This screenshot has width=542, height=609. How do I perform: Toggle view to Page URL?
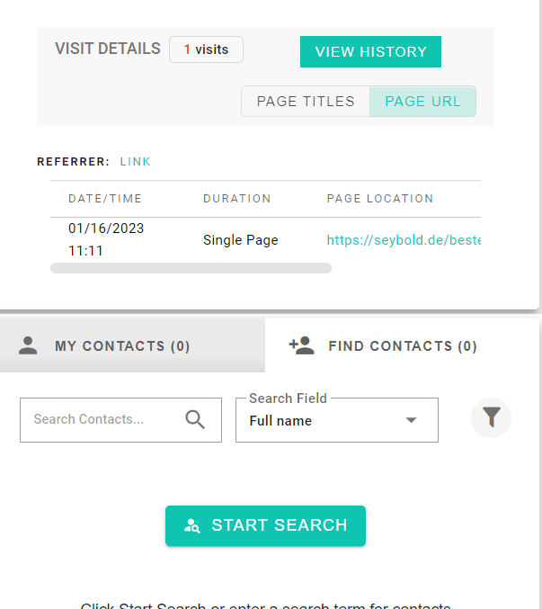coord(422,102)
